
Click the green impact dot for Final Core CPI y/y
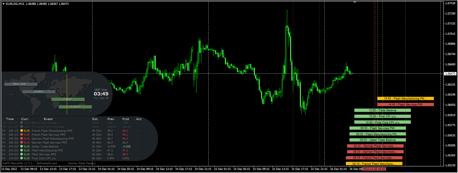22,158
